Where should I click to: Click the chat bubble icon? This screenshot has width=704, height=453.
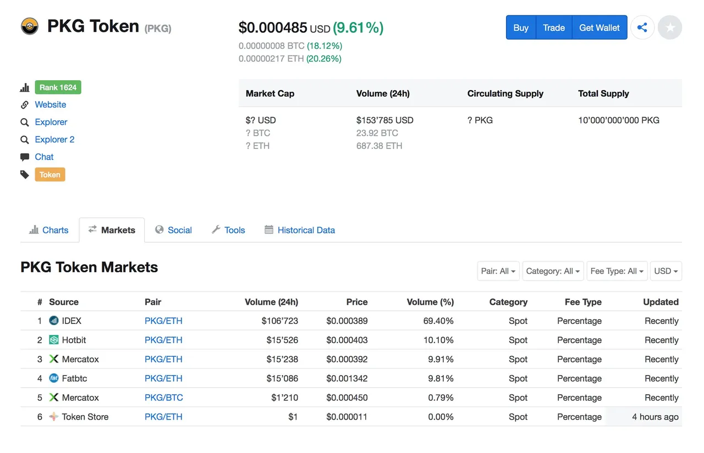click(x=25, y=157)
